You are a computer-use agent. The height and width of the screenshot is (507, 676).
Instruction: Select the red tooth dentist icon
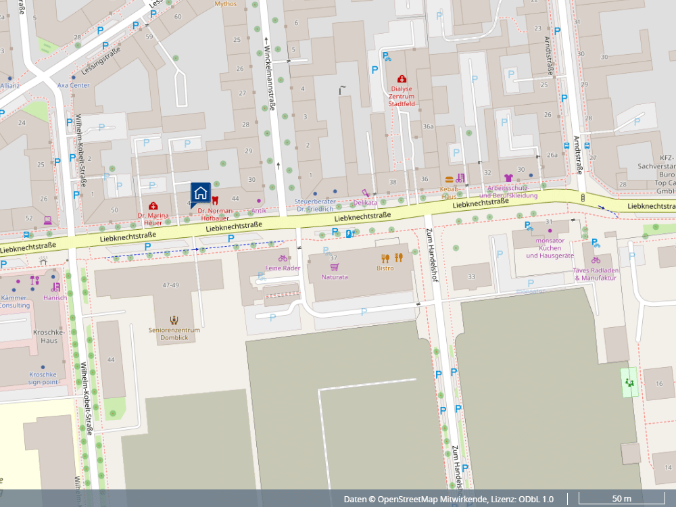coord(215,201)
